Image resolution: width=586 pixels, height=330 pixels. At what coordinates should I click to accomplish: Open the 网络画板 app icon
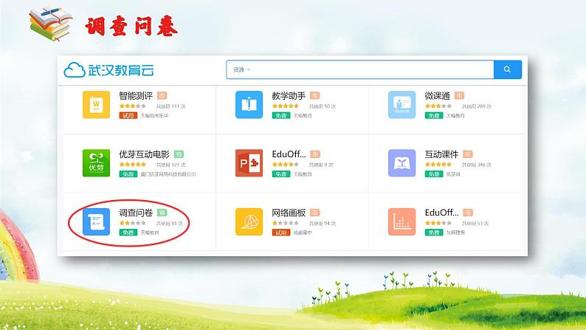249,221
